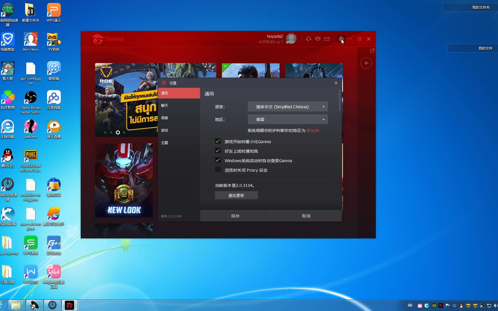
Task: Open the 地区 dropdown showing 泰国
Action: pos(288,120)
